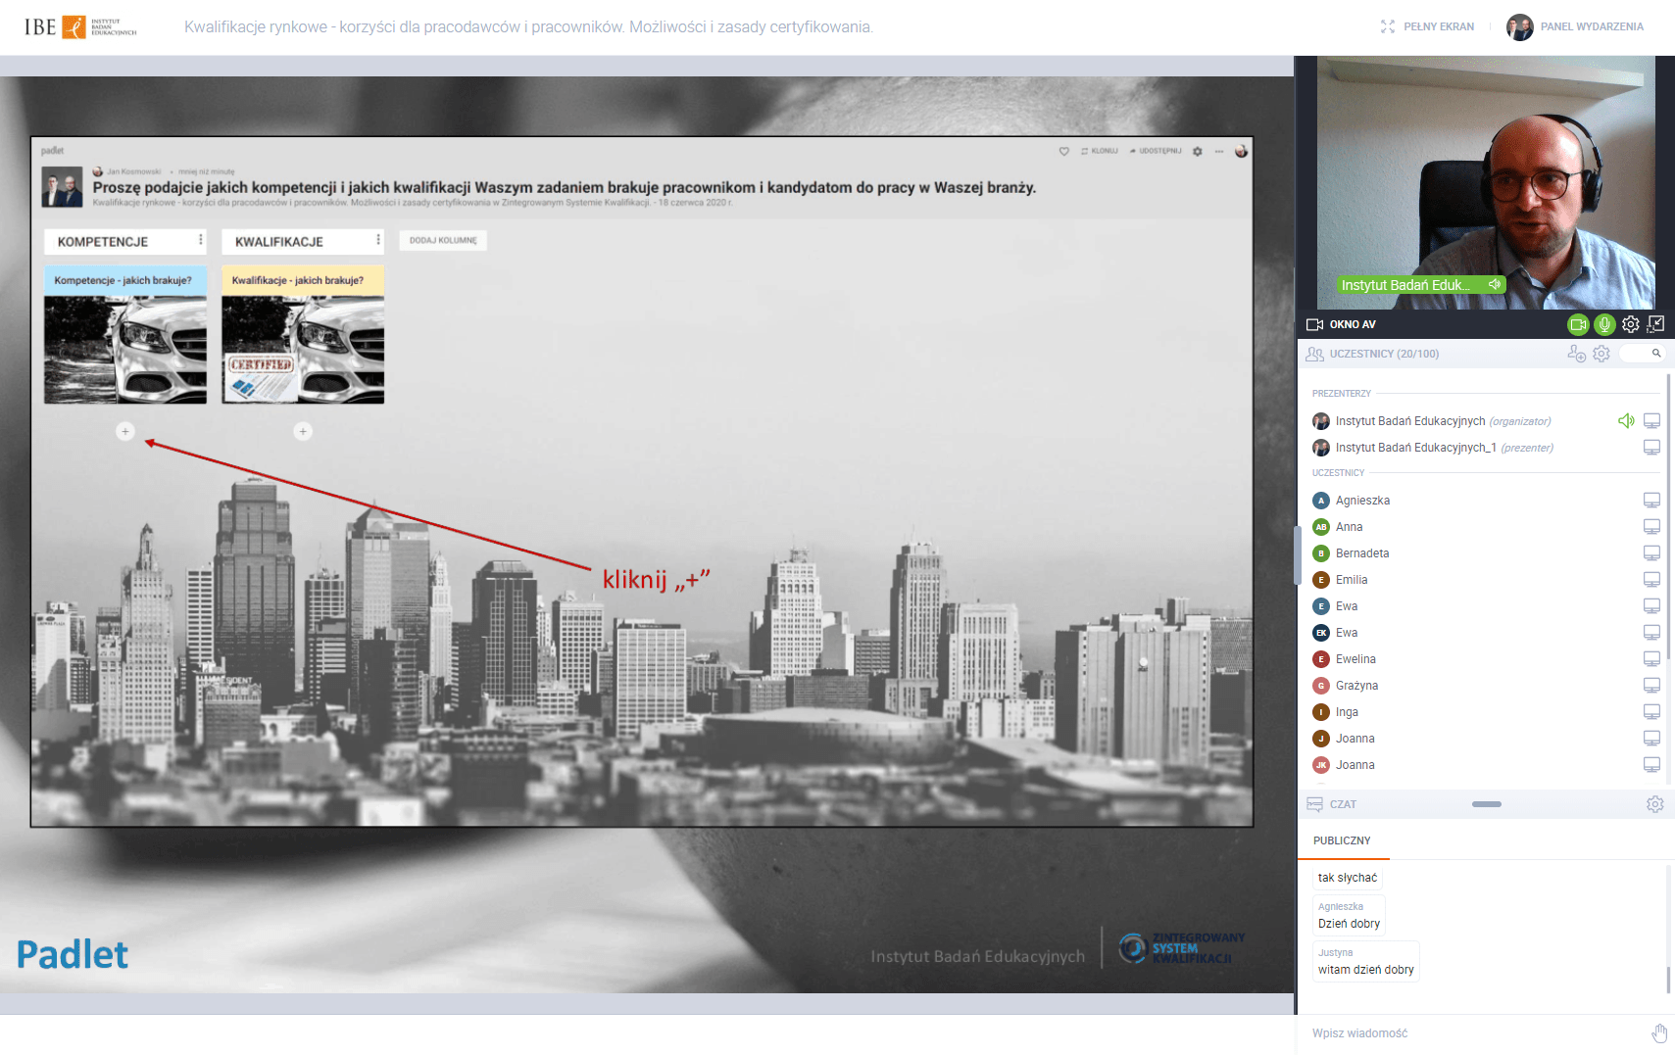Open participants list settings gear
Image resolution: width=1675 pixels, height=1055 pixels.
[x=1601, y=354]
